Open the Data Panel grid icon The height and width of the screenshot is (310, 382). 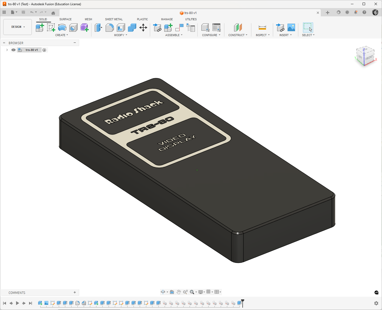coord(4,12)
